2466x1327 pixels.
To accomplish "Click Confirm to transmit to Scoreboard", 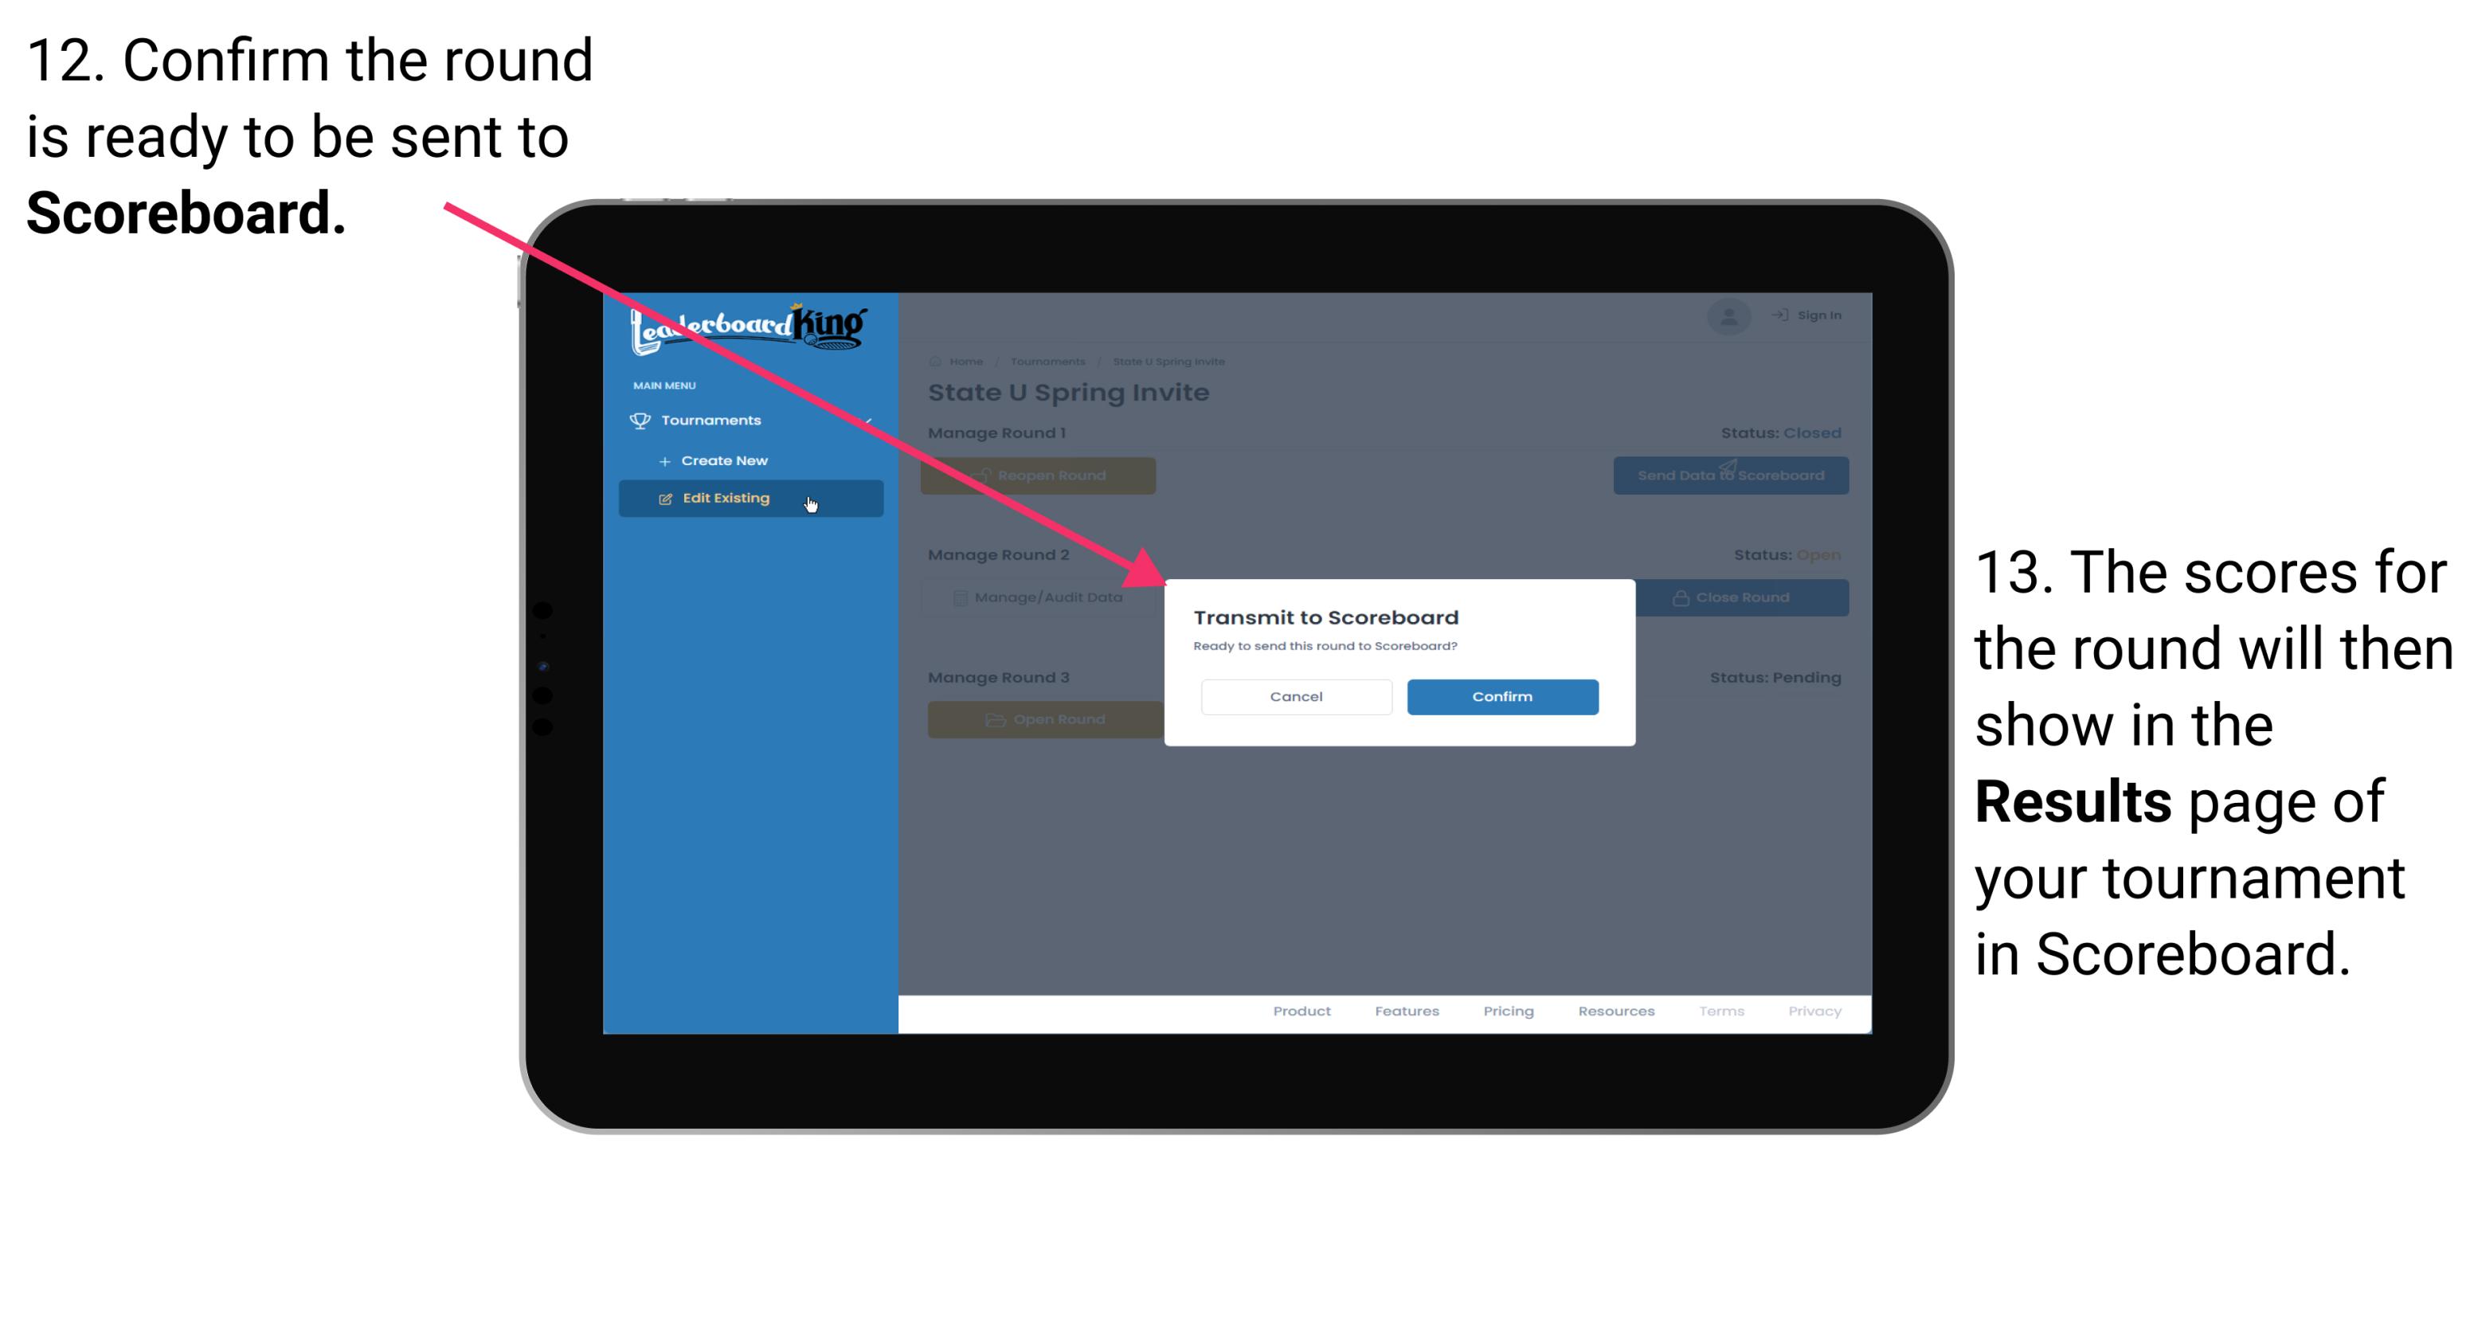I will [x=1498, y=695].
